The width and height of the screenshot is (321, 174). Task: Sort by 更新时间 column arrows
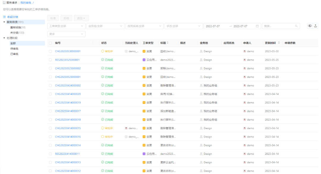(x=279, y=43)
